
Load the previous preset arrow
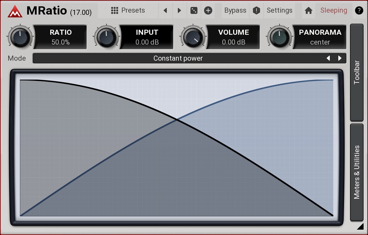(x=165, y=10)
